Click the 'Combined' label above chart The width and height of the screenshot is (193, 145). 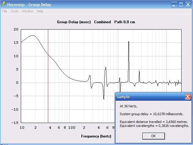(x=103, y=22)
